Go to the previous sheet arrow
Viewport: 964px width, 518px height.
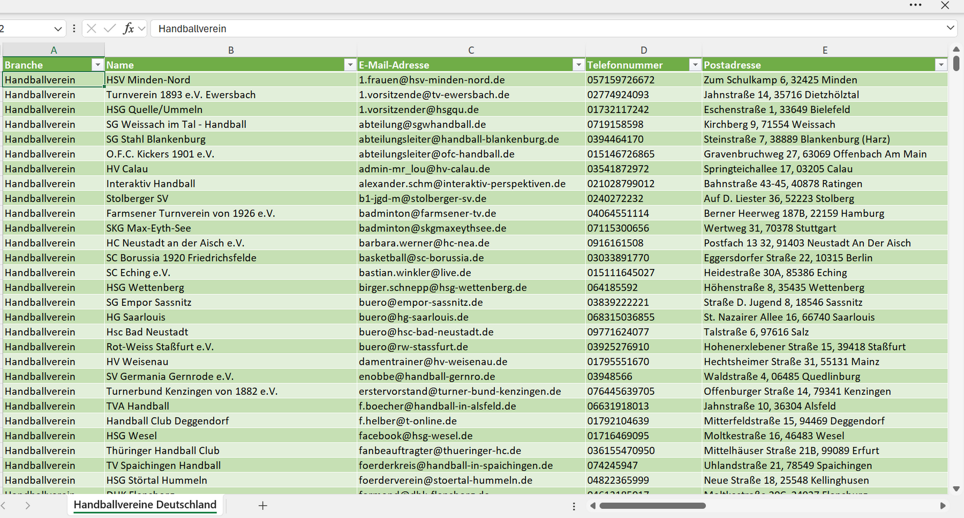[4, 505]
